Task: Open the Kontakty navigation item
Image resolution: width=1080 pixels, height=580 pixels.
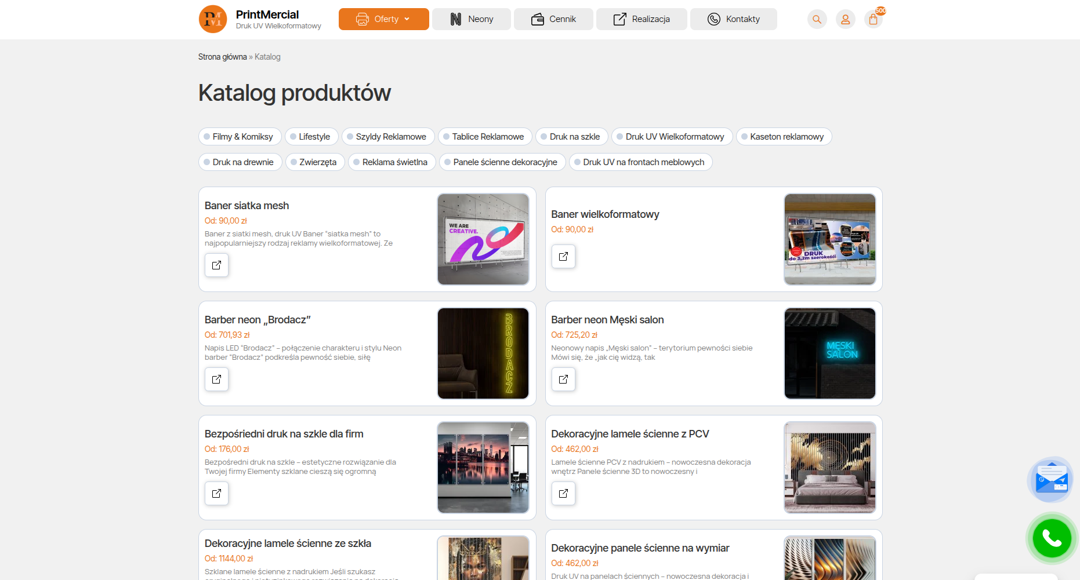Action: click(733, 19)
